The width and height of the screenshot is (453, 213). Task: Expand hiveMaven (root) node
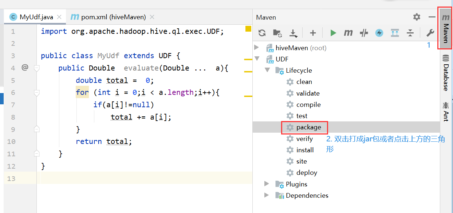point(257,48)
